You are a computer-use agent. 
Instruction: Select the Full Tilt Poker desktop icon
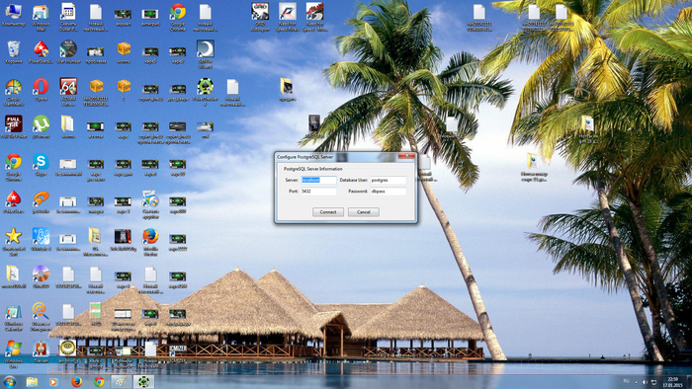[x=13, y=127]
